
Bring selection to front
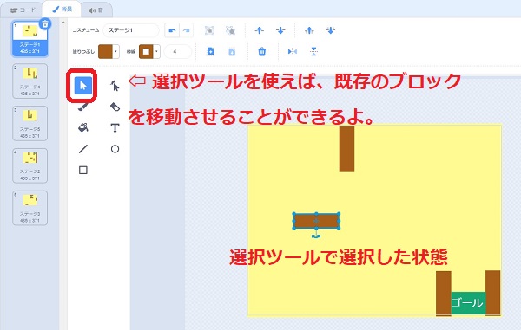(309, 30)
